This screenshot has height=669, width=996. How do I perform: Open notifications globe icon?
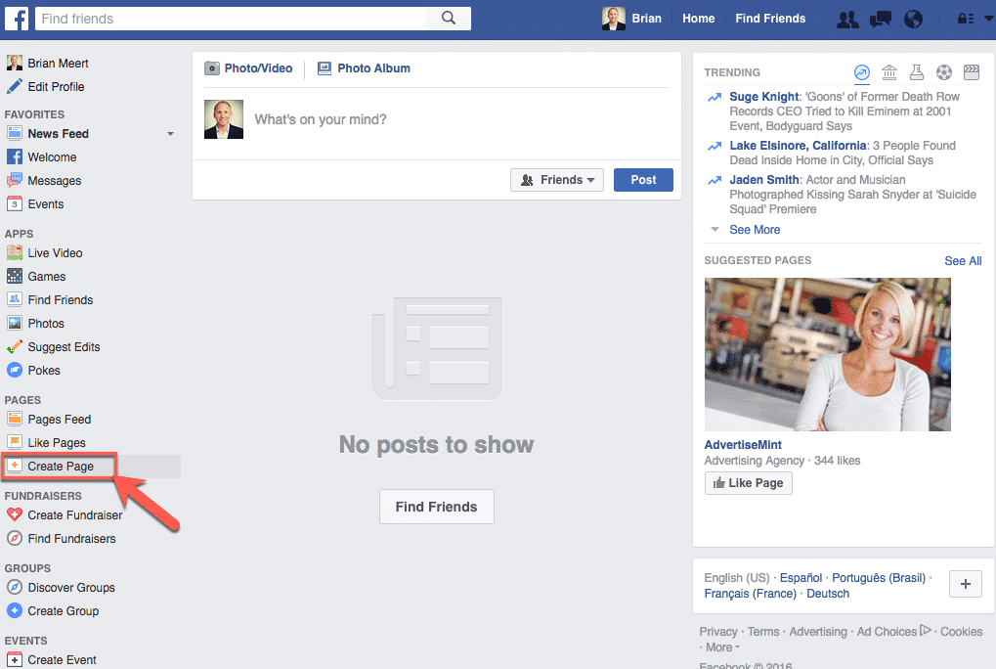(913, 19)
